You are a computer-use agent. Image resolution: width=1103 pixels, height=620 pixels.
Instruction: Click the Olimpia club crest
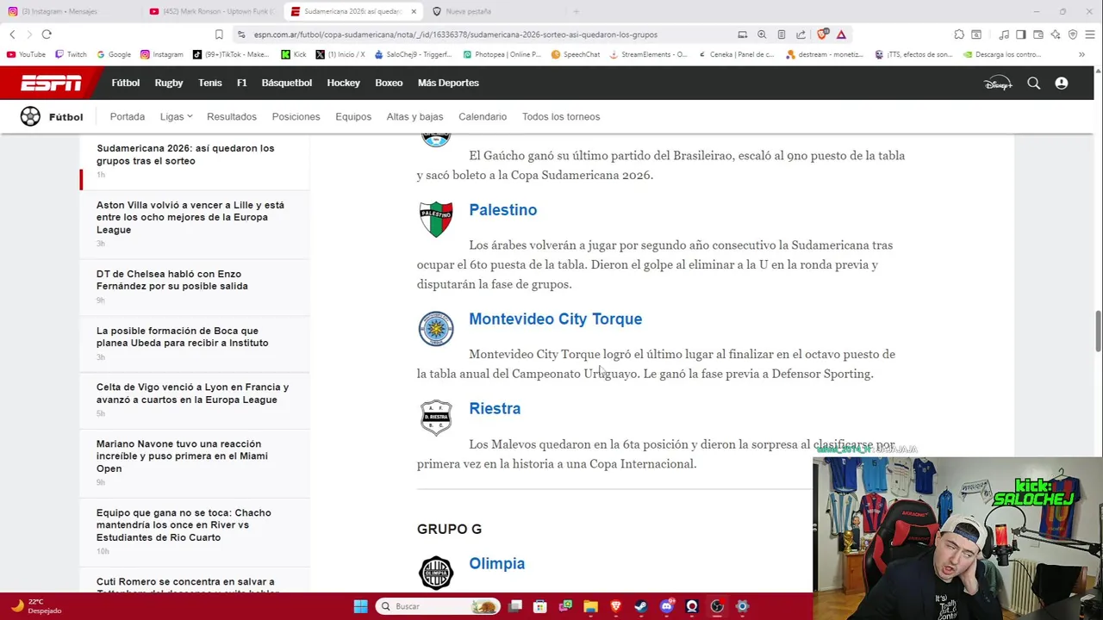pos(436,573)
